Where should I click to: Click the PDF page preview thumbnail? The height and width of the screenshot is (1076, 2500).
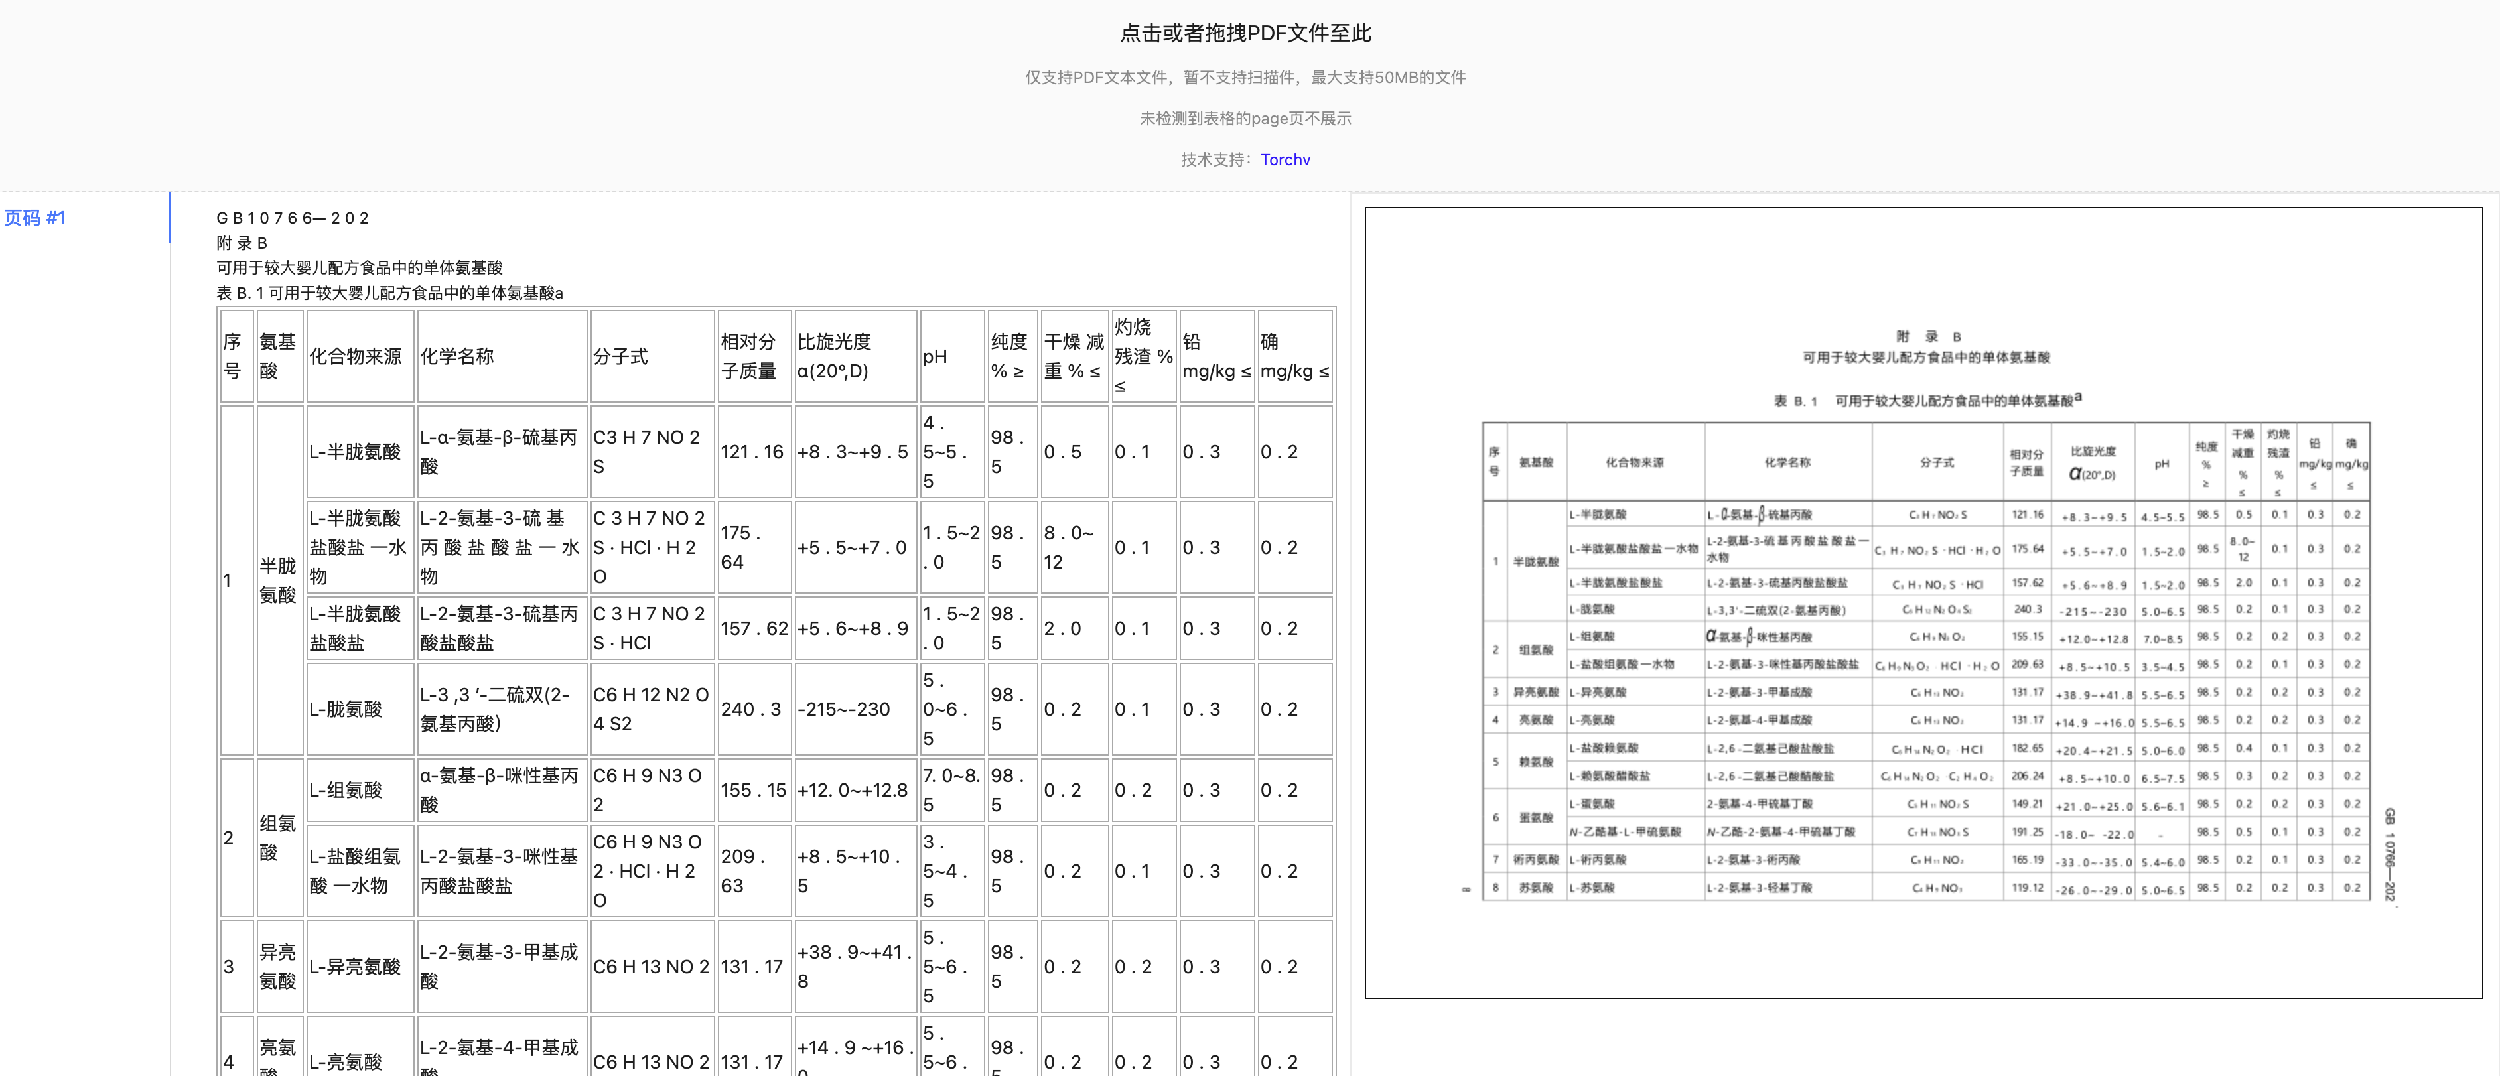1923,602
